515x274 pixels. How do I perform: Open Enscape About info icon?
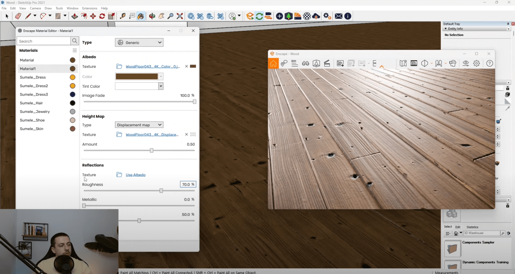click(x=348, y=16)
